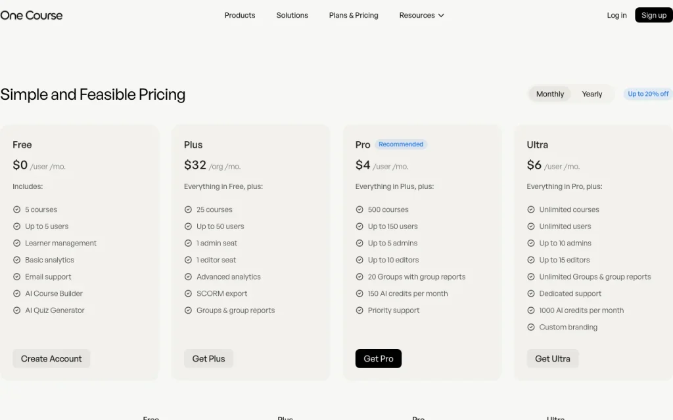
Task: Switch to Yearly billing
Action: coord(592,94)
